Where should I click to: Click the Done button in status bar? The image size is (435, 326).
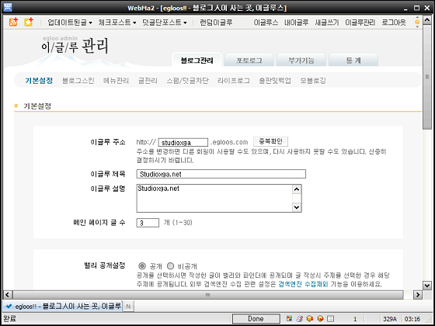click(256, 319)
